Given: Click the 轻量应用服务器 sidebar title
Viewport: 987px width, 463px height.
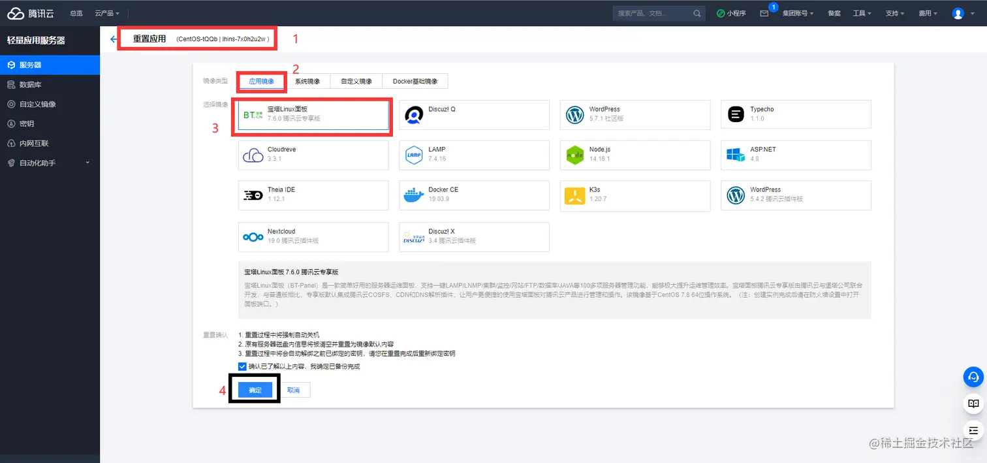Looking at the screenshot, I should (x=36, y=40).
